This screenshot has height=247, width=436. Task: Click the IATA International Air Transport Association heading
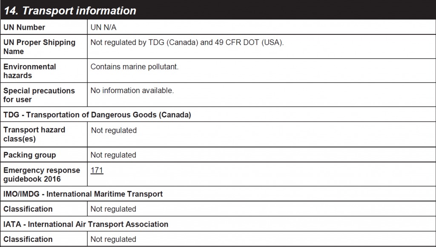(x=86, y=224)
